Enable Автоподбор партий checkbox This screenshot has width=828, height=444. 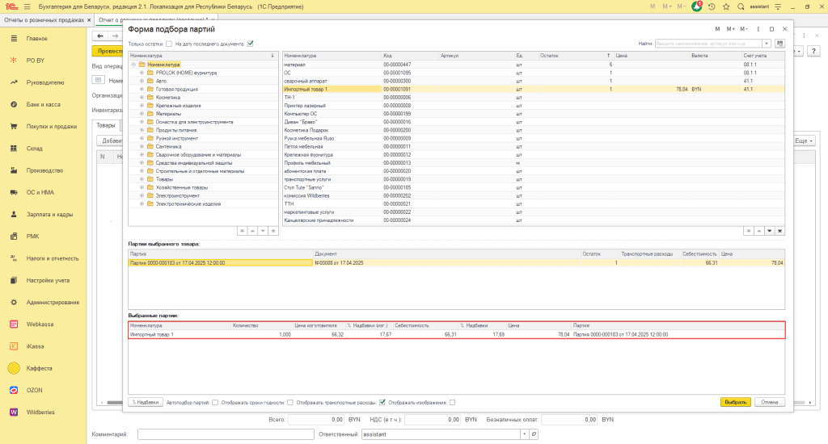coord(215,402)
